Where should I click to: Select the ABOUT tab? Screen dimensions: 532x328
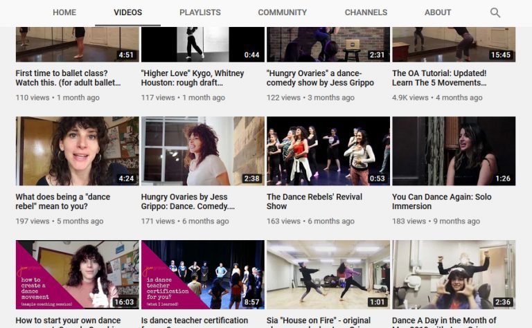point(438,12)
